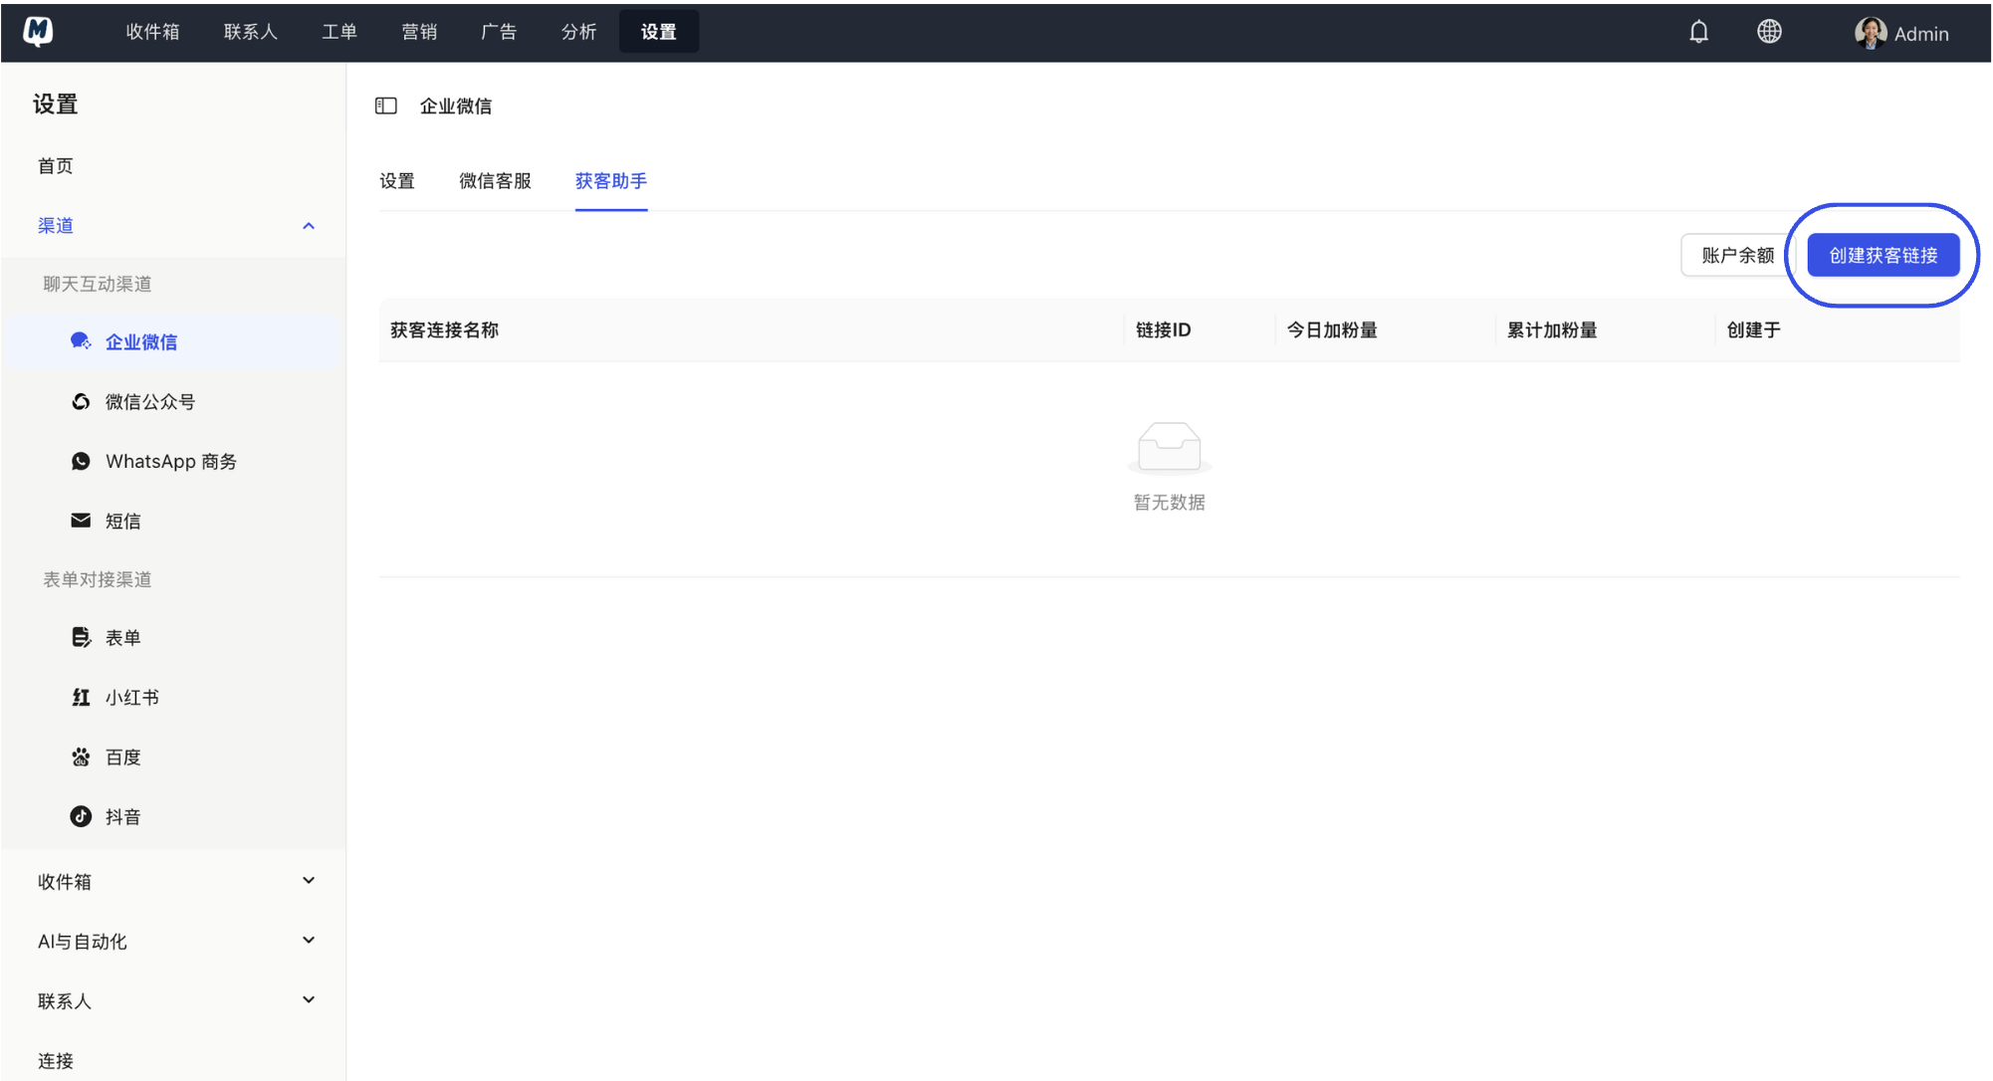Open the notification bell icon

click(1698, 31)
